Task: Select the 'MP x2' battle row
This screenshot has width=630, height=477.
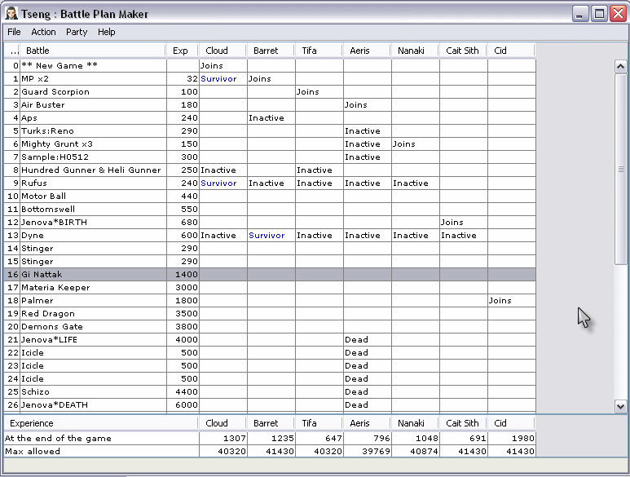Action: [x=270, y=79]
